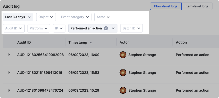The width and height of the screenshot is (219, 98).
Task: Expand row AUD-121802161898413016
Action: (x=9, y=73)
